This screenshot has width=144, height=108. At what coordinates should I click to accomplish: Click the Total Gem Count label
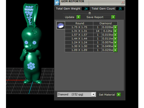(103, 9)
